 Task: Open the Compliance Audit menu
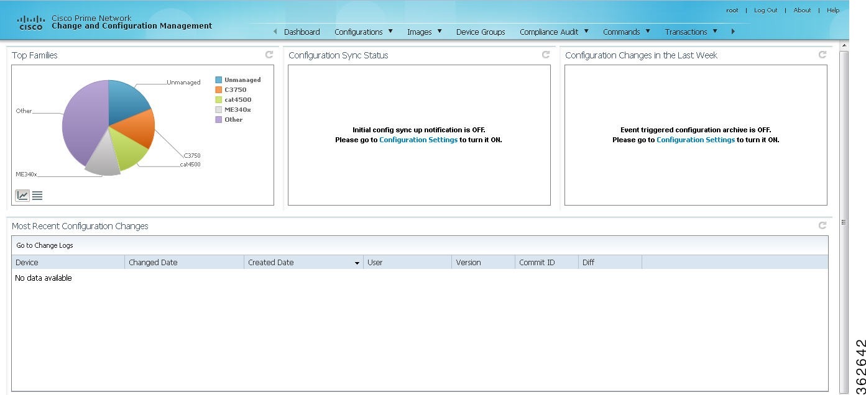point(549,32)
